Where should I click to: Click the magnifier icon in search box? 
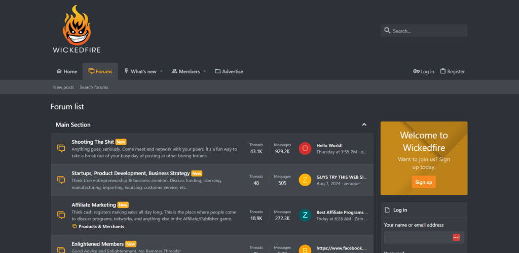coord(387,31)
